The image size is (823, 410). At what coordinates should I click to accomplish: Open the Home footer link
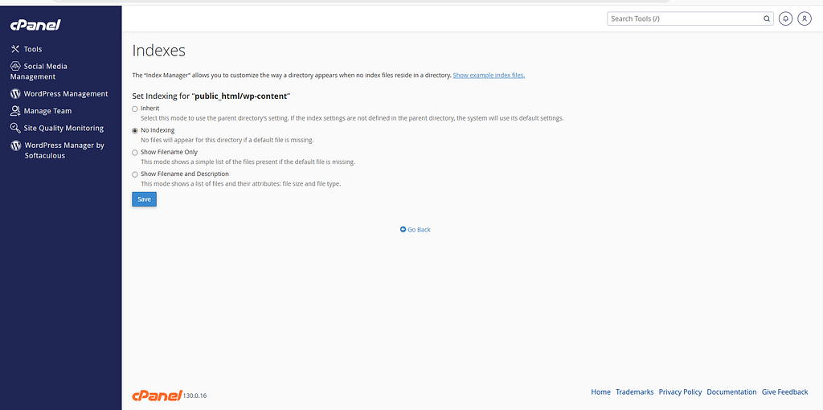(600, 392)
